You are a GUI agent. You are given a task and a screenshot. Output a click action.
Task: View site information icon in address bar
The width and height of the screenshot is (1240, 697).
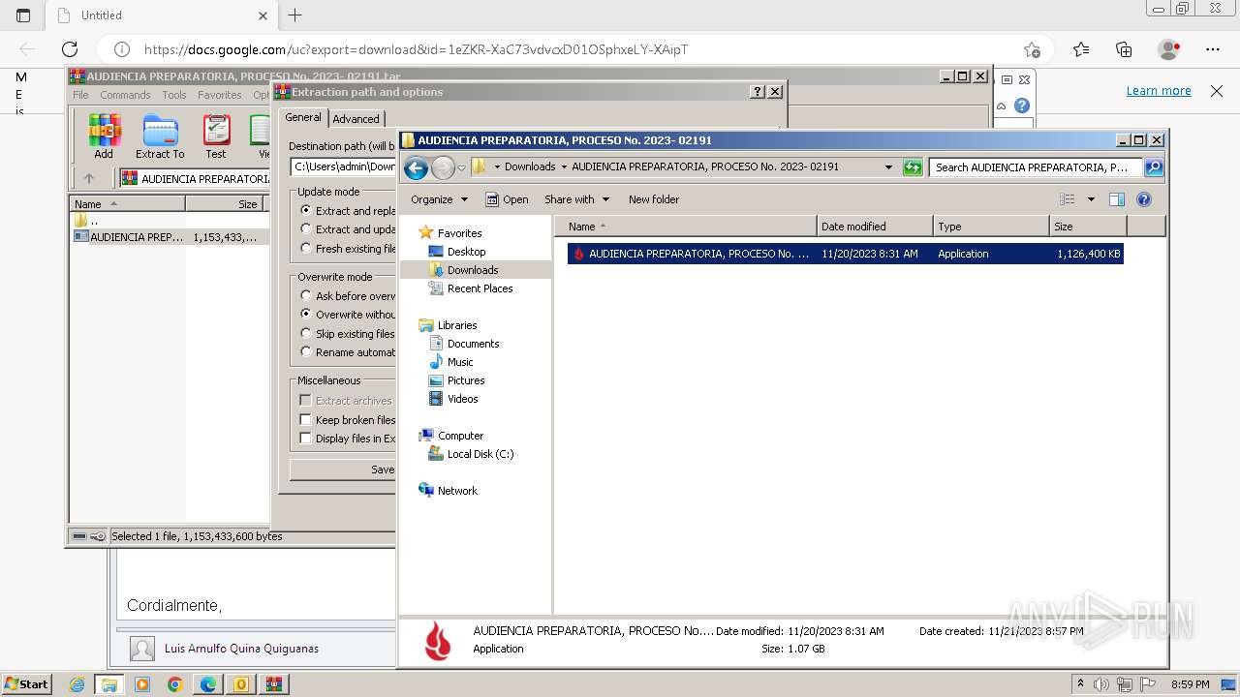[x=122, y=49]
